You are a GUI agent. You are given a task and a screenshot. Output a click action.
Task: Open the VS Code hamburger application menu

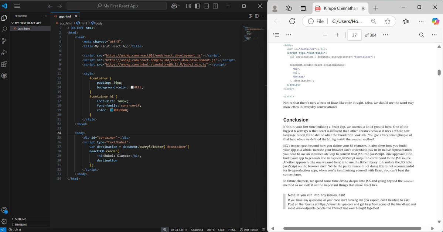(x=17, y=6)
